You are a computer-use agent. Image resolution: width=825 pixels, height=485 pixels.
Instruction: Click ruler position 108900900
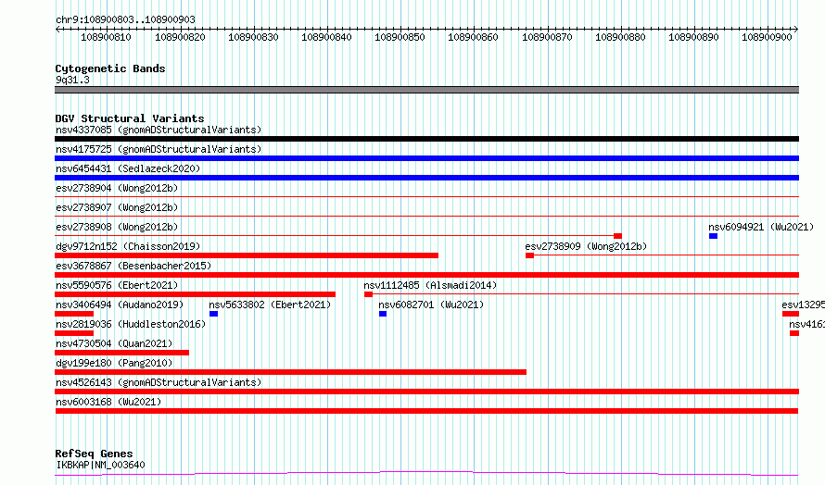pyautogui.click(x=767, y=37)
